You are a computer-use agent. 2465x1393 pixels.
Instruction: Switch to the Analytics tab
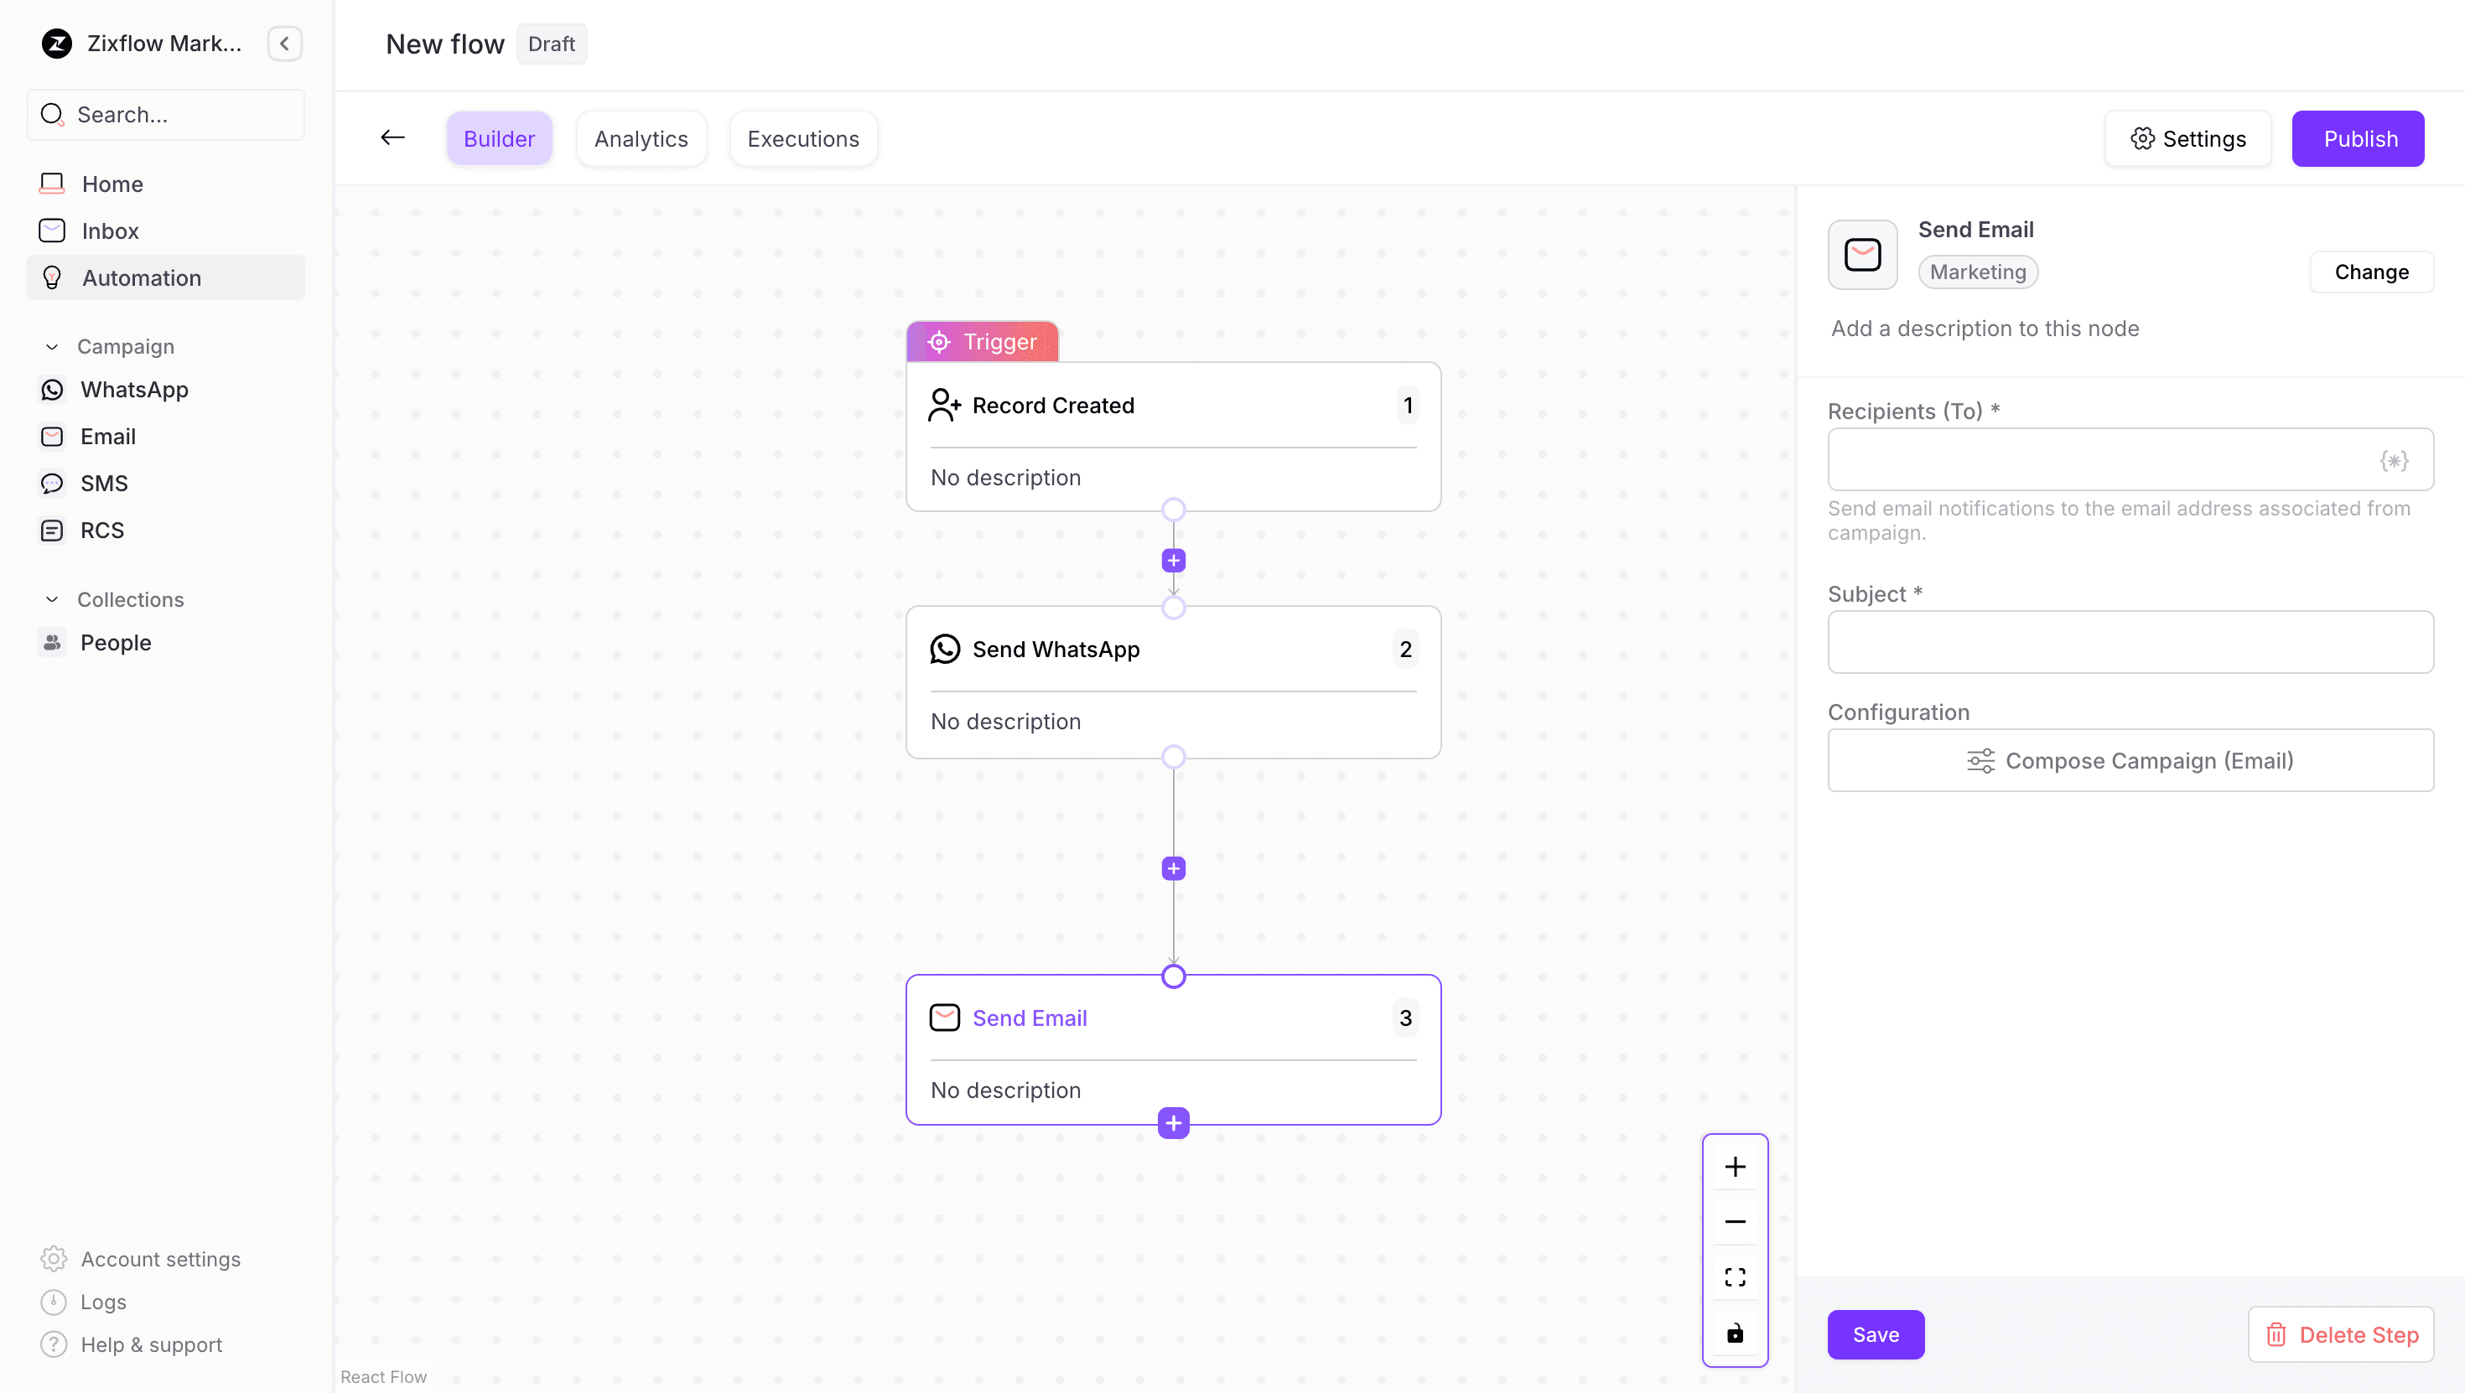pos(641,139)
